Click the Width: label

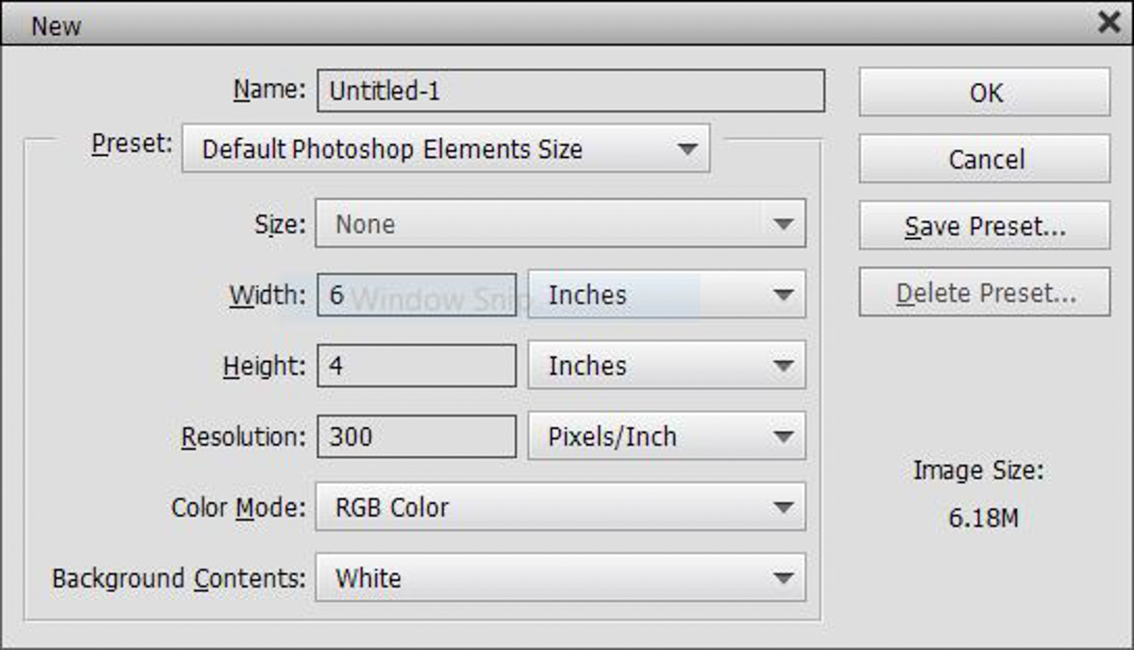(267, 295)
